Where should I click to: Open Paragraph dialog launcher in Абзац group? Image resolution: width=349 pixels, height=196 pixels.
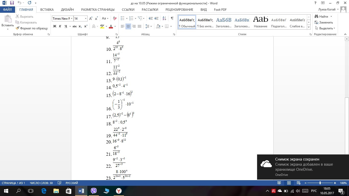(174, 34)
